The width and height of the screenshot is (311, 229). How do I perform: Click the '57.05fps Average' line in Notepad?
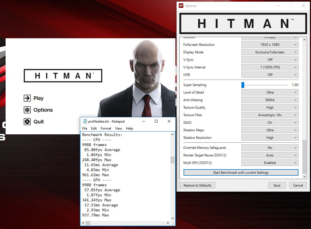pos(102,190)
